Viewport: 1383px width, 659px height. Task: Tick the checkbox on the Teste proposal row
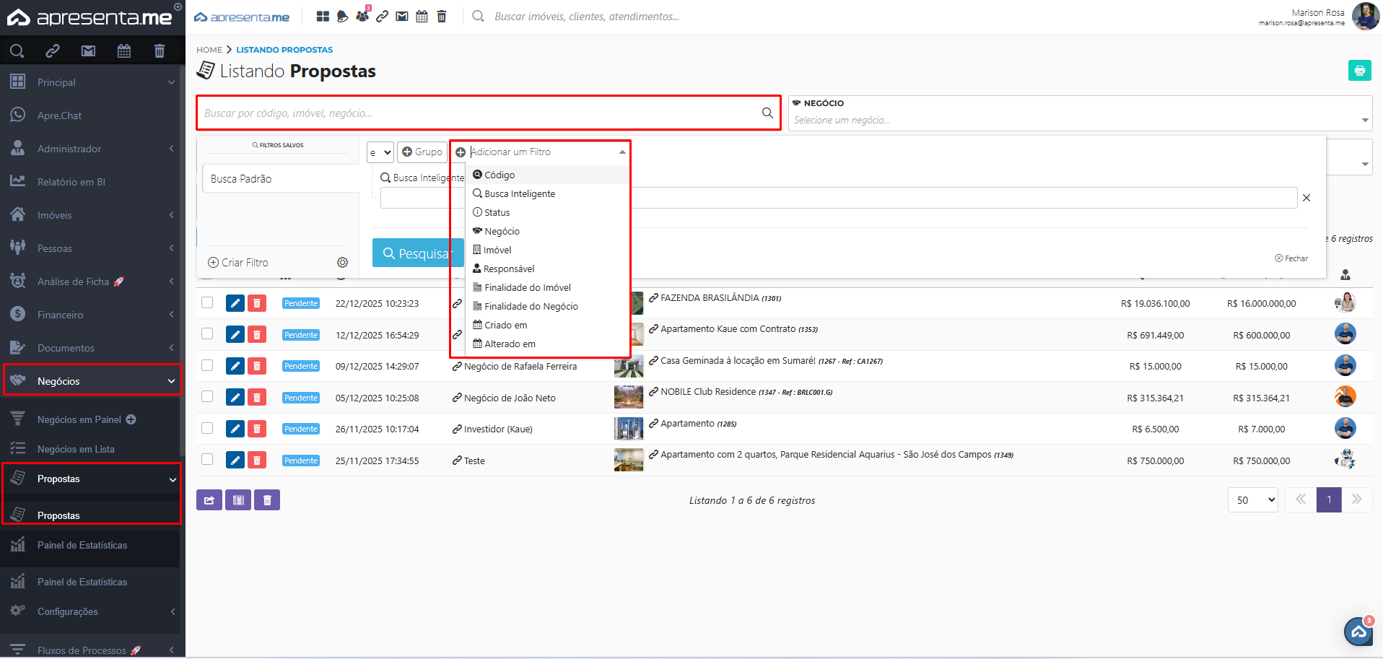click(207, 460)
